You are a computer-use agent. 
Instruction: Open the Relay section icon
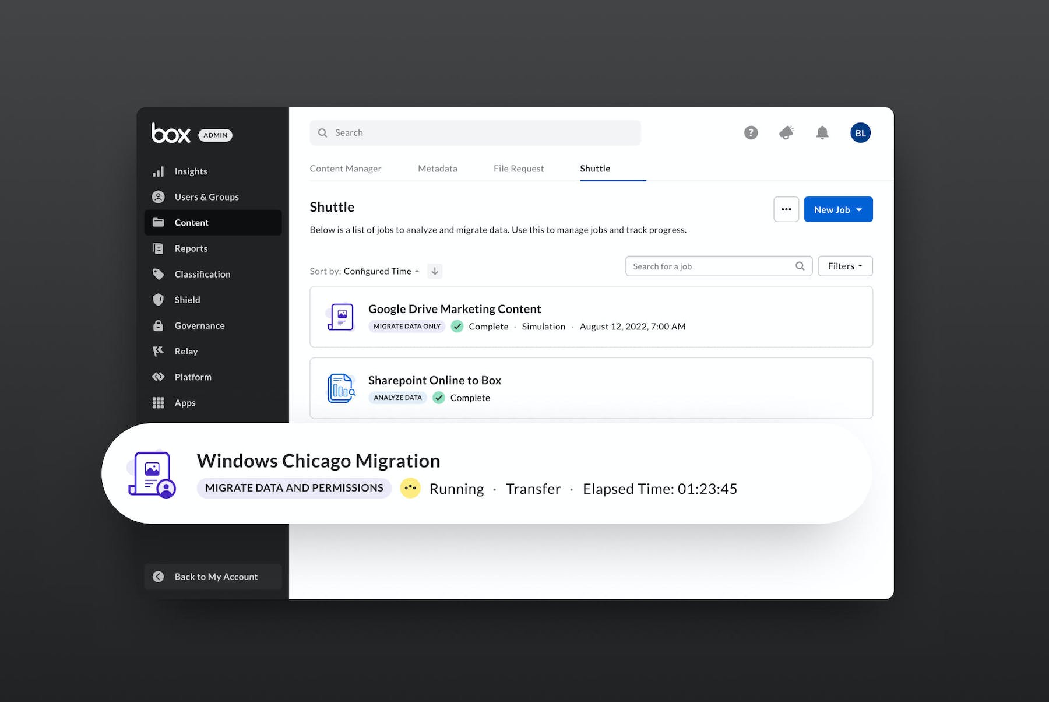158,351
